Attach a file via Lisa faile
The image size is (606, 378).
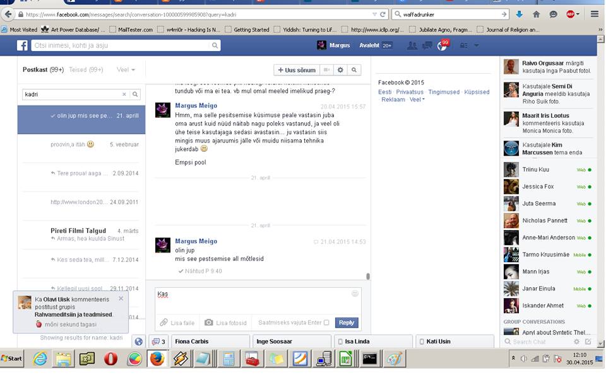click(177, 323)
